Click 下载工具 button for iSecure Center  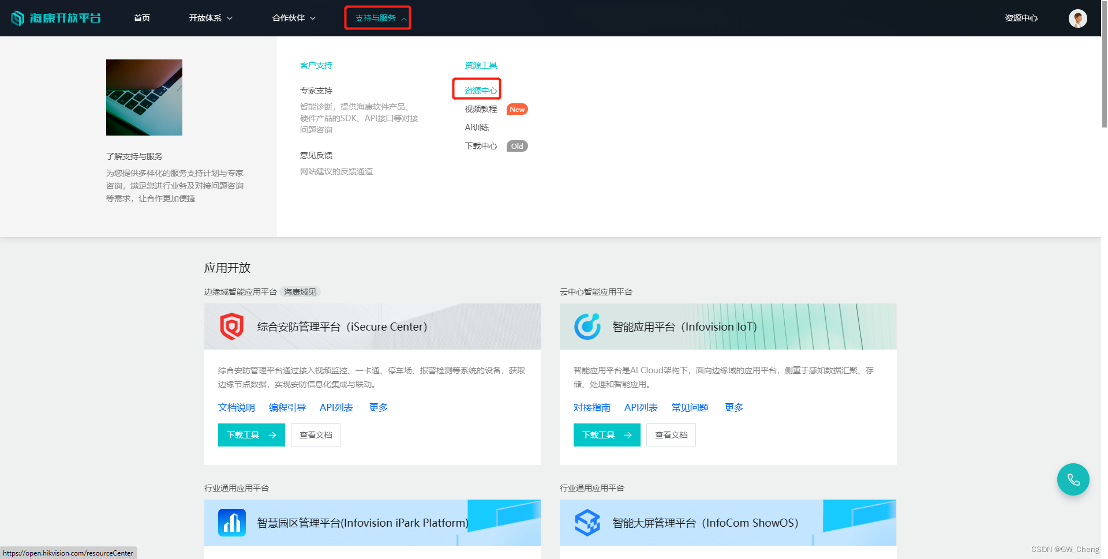252,435
